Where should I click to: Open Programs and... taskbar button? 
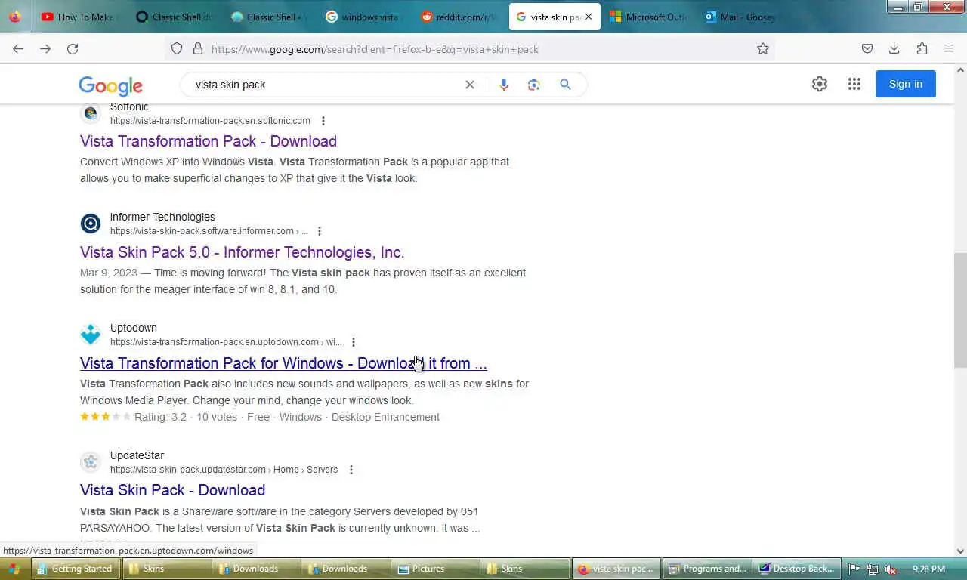707,569
